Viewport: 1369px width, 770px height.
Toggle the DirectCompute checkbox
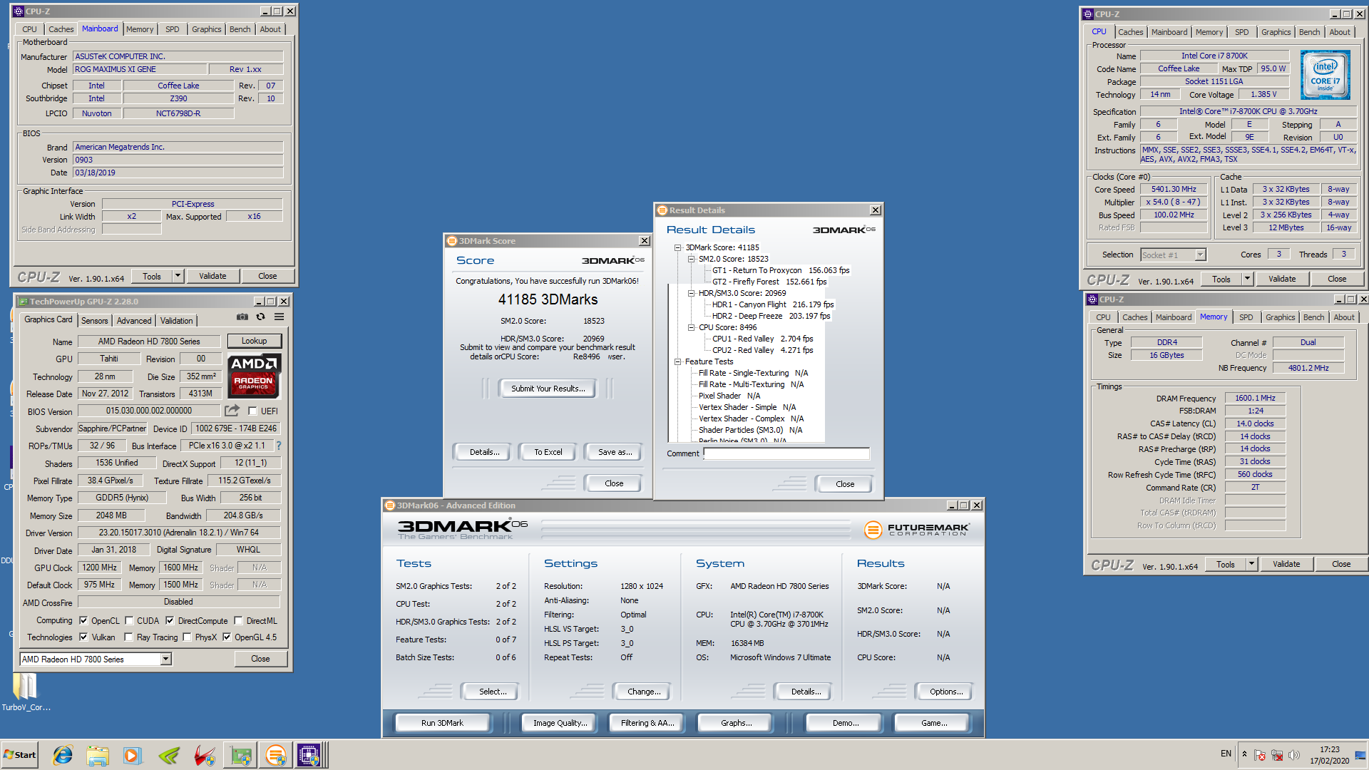(x=170, y=621)
